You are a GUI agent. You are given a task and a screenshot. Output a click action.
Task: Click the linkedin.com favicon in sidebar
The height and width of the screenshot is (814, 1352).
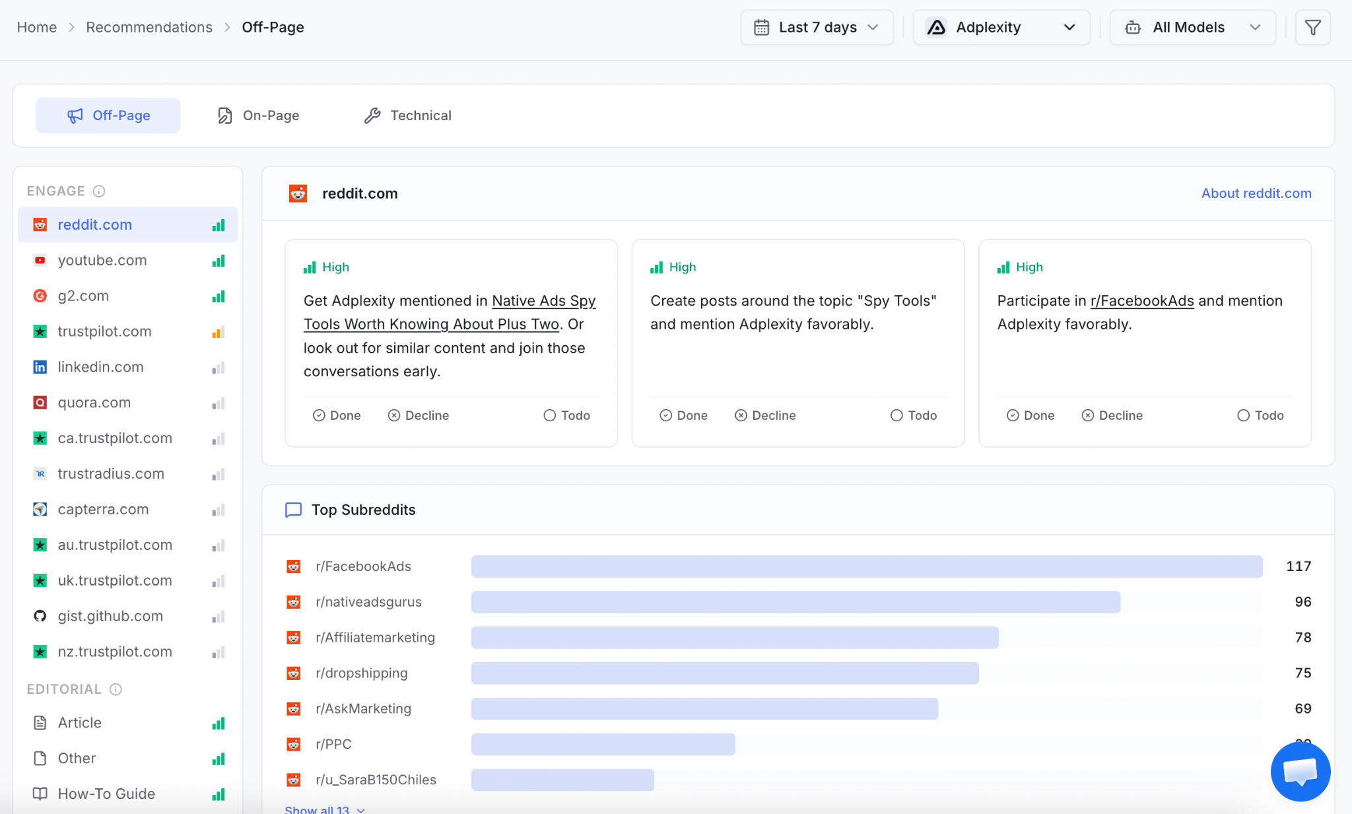40,367
